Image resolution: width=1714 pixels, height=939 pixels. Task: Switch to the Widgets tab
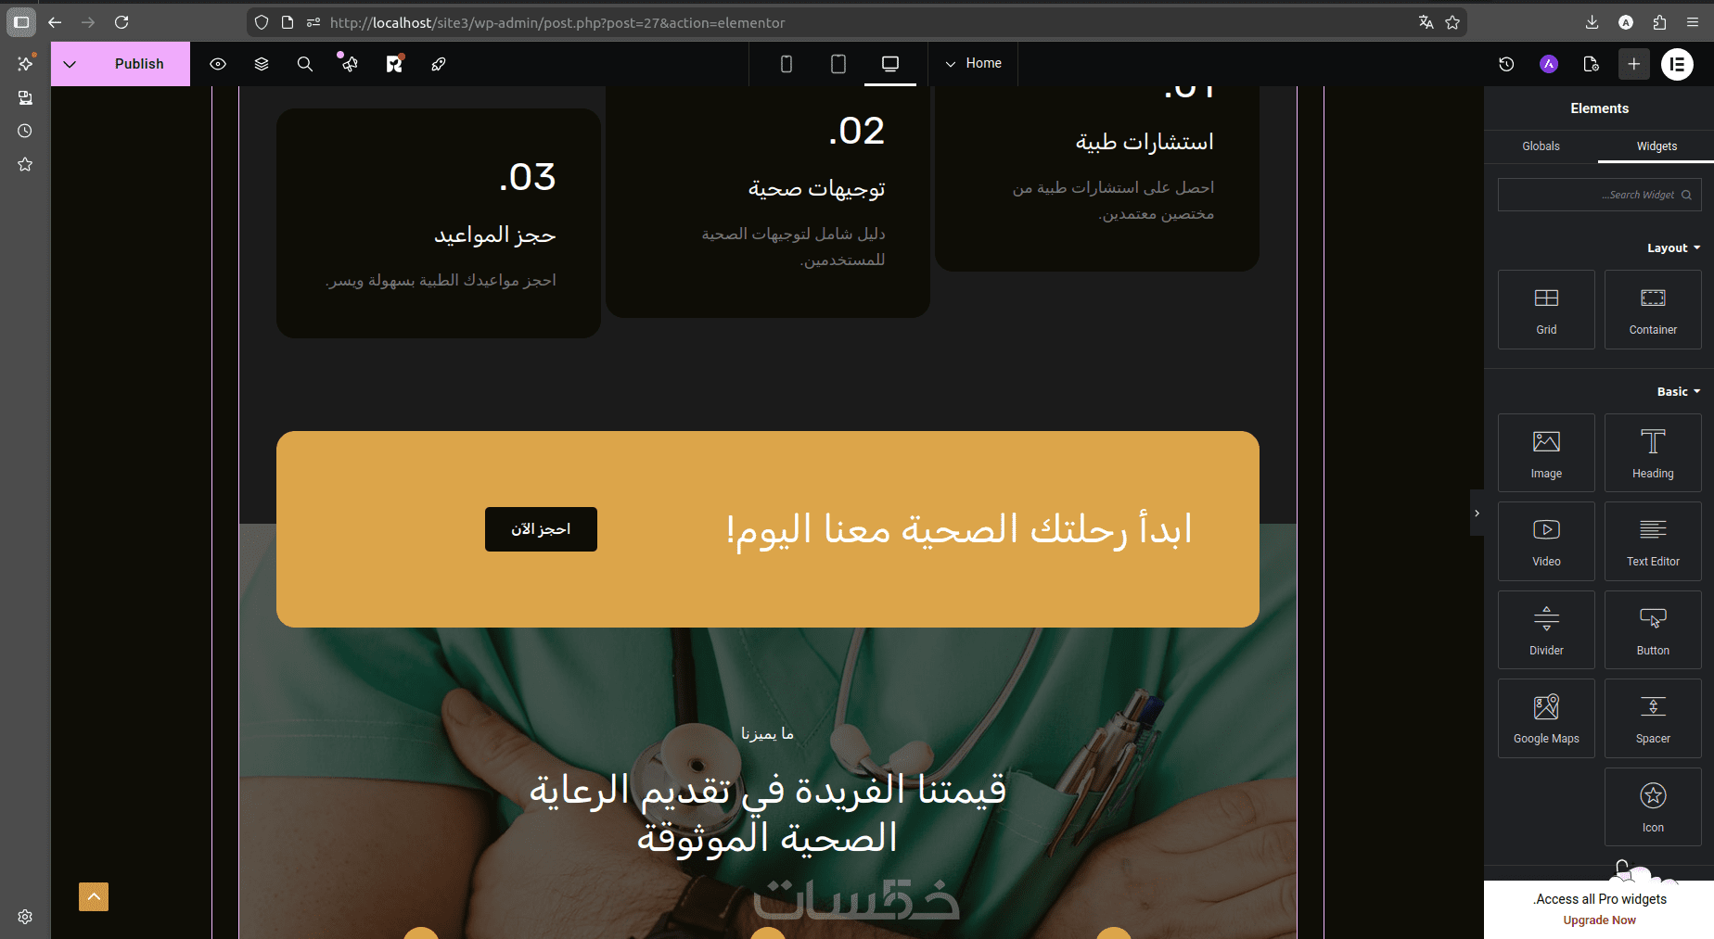[x=1656, y=146]
